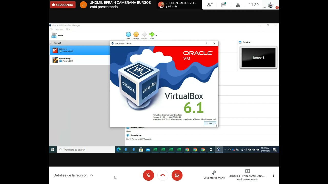Click the VirtualBox cube icon on taskbar
328x184 pixels.
(219, 150)
